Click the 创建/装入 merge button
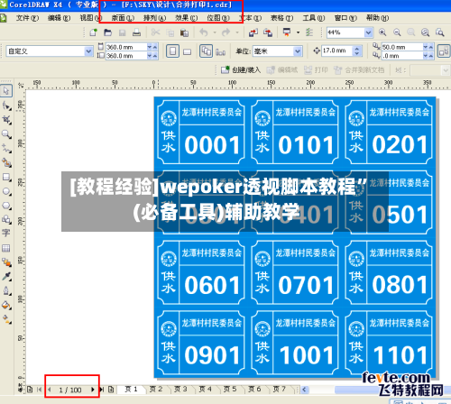Image resolution: width=451 pixels, height=404 pixels. (x=241, y=70)
